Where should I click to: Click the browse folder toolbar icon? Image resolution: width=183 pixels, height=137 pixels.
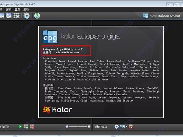tap(2, 16)
